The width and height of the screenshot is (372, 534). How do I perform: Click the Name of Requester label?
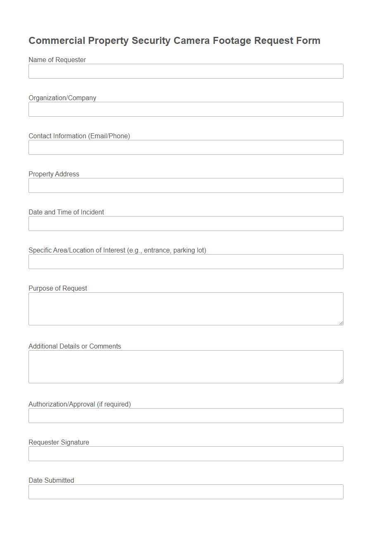coord(57,60)
